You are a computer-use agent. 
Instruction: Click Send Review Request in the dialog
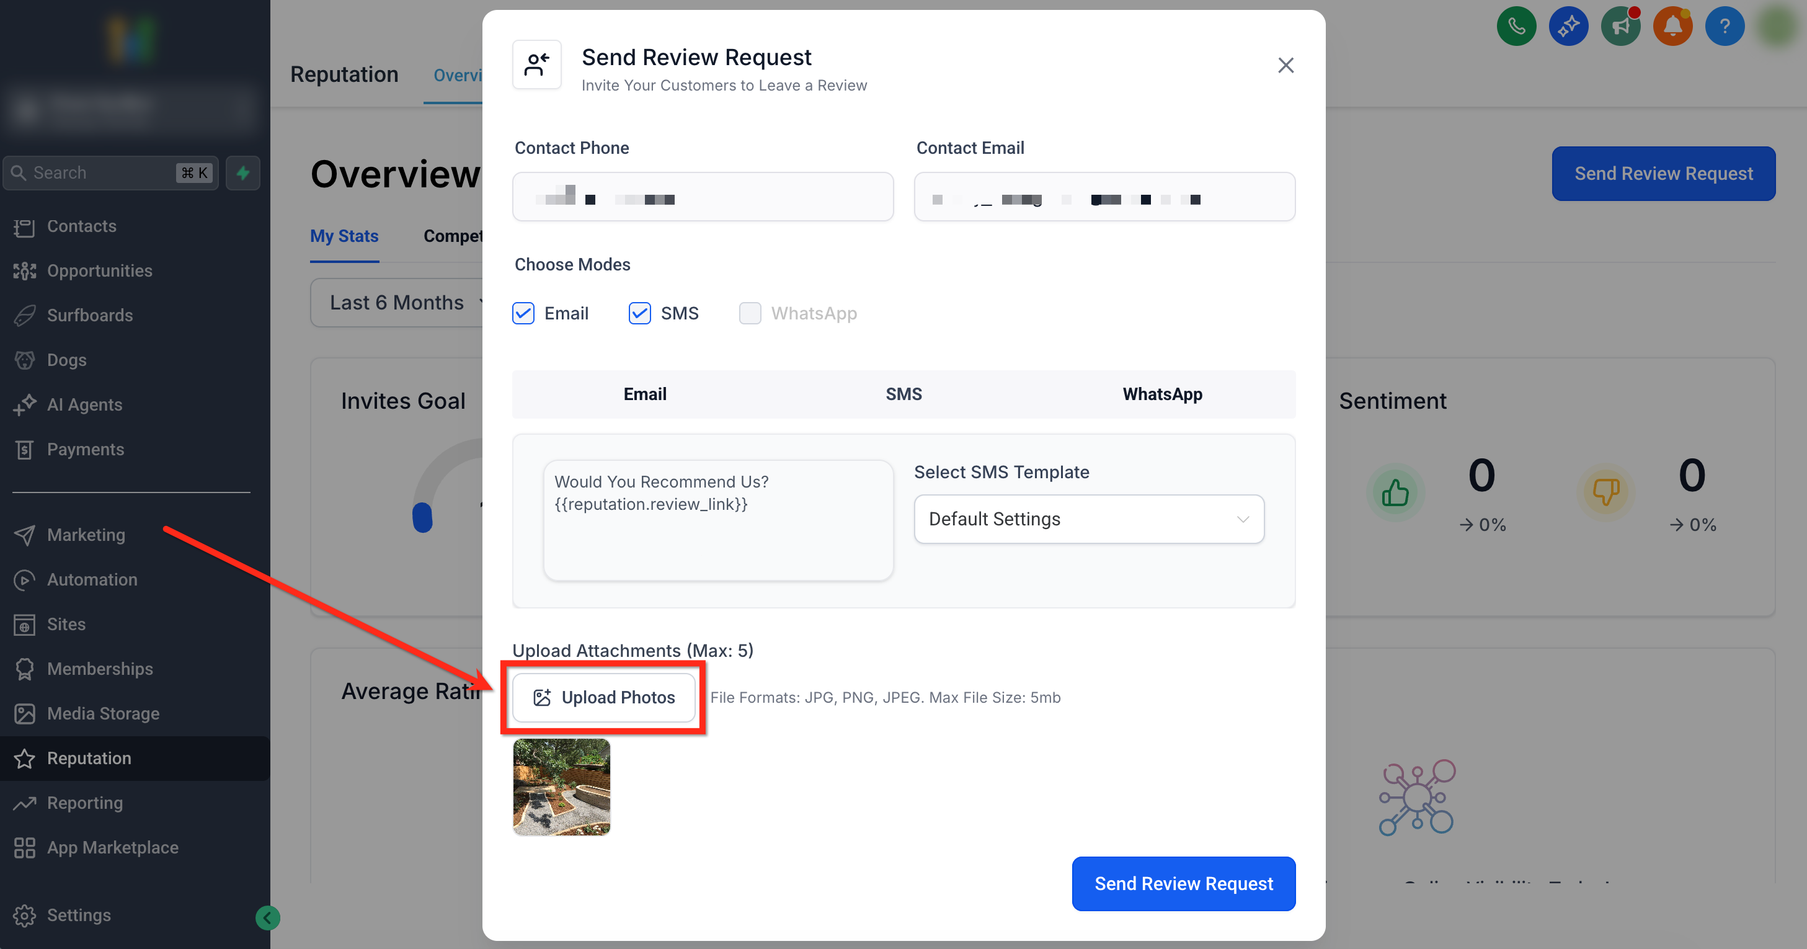click(x=1183, y=884)
